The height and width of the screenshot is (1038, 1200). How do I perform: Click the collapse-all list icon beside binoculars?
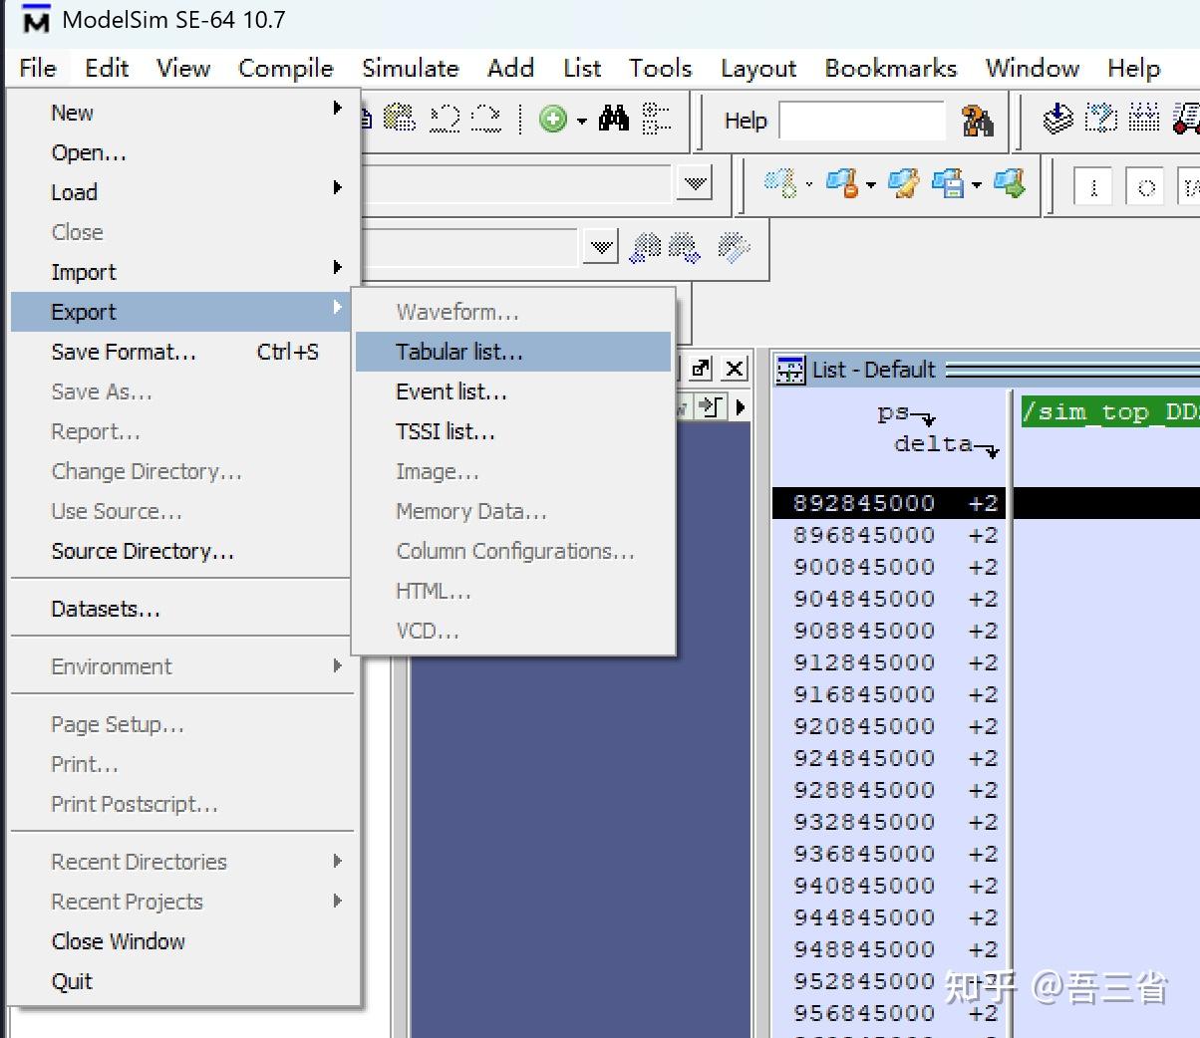(657, 120)
